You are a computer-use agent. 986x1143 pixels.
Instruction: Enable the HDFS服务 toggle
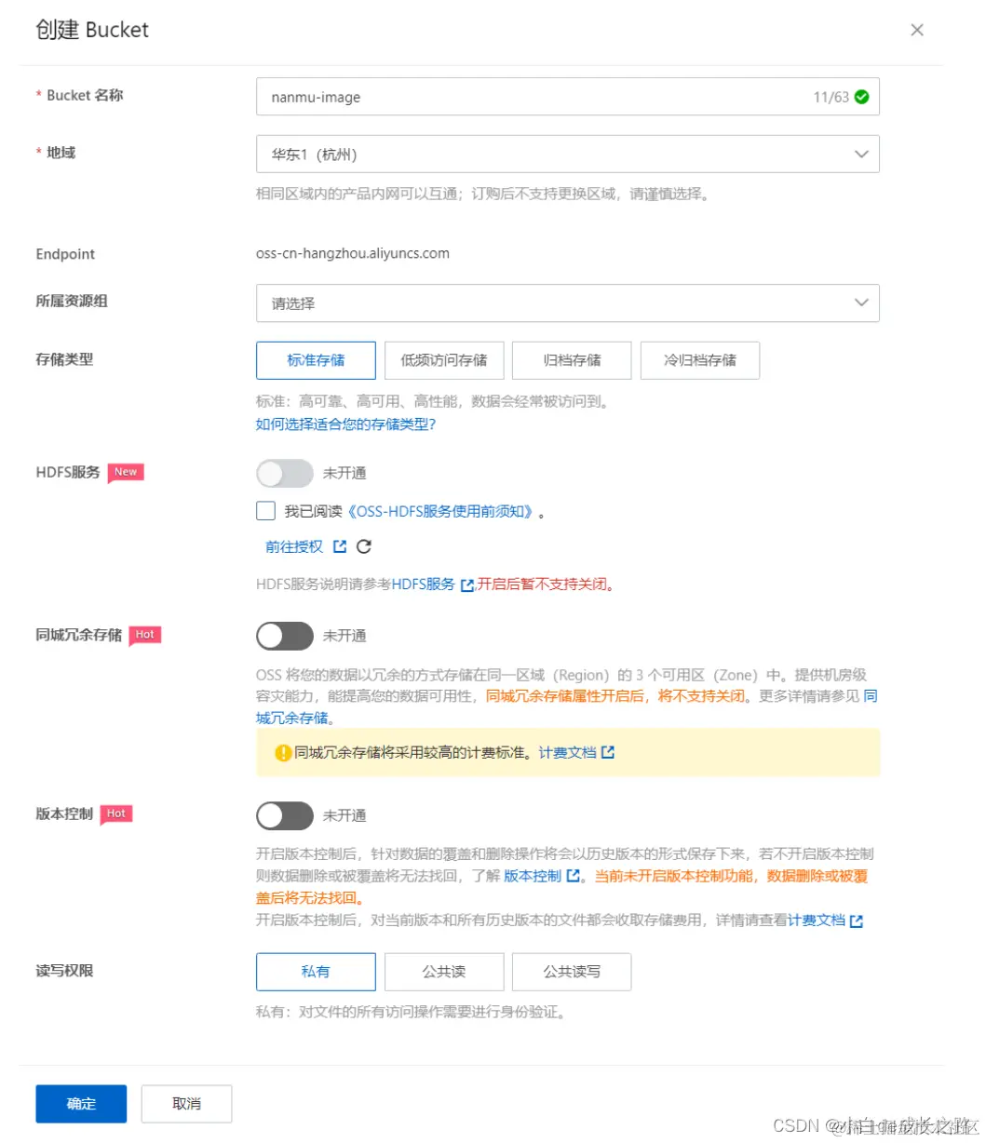[284, 473]
